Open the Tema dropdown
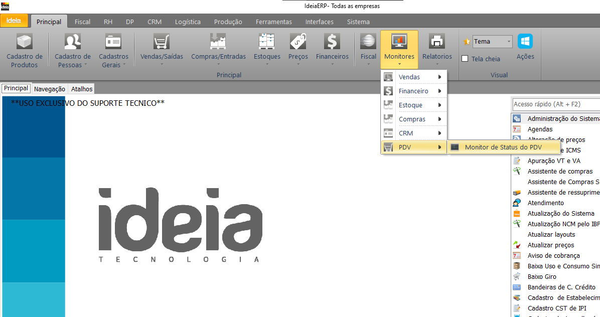600x317 pixels. [x=492, y=42]
